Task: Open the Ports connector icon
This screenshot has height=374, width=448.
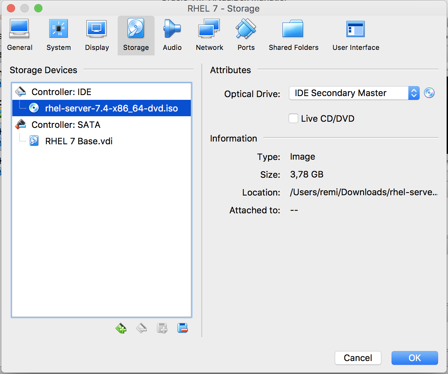Action: click(246, 29)
